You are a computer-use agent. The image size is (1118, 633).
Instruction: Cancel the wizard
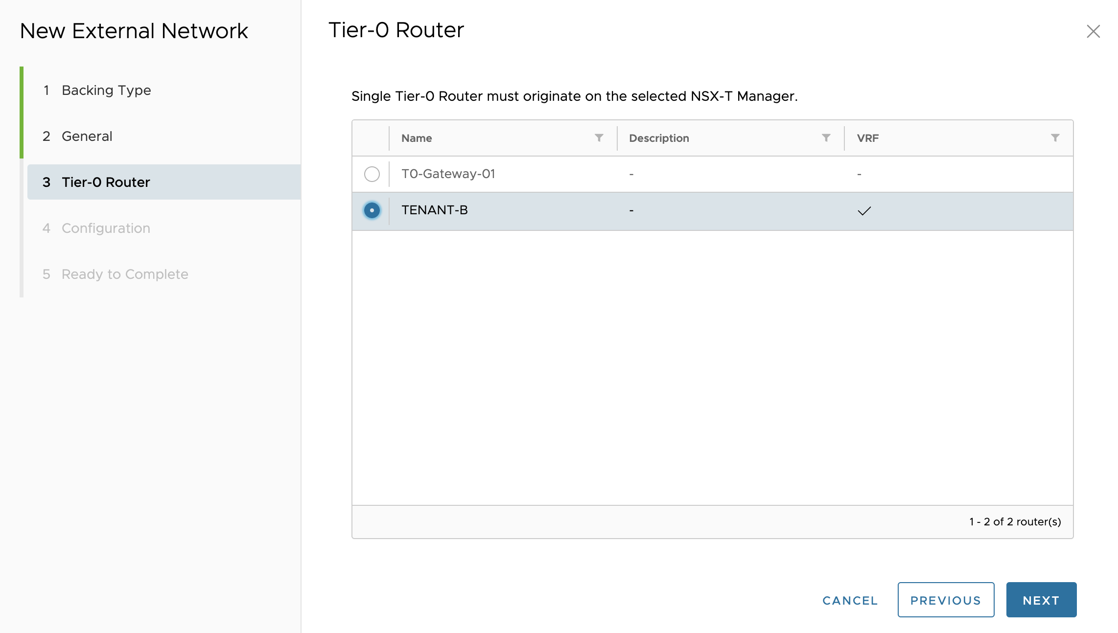850,600
